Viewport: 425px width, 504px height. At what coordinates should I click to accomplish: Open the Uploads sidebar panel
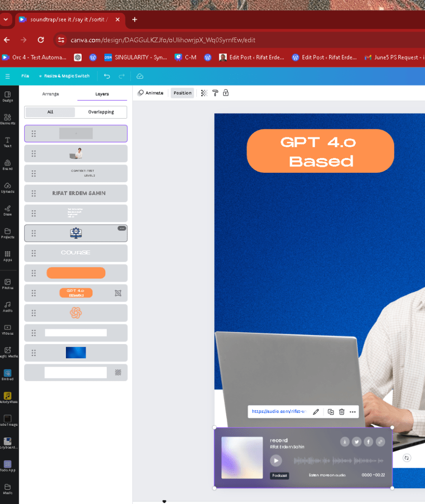[8, 188]
